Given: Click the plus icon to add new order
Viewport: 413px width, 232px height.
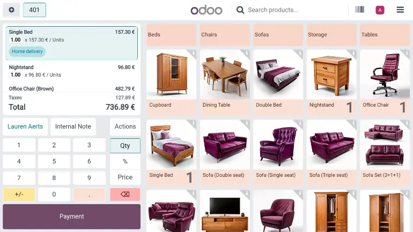Looking at the screenshot, I should [x=11, y=10].
